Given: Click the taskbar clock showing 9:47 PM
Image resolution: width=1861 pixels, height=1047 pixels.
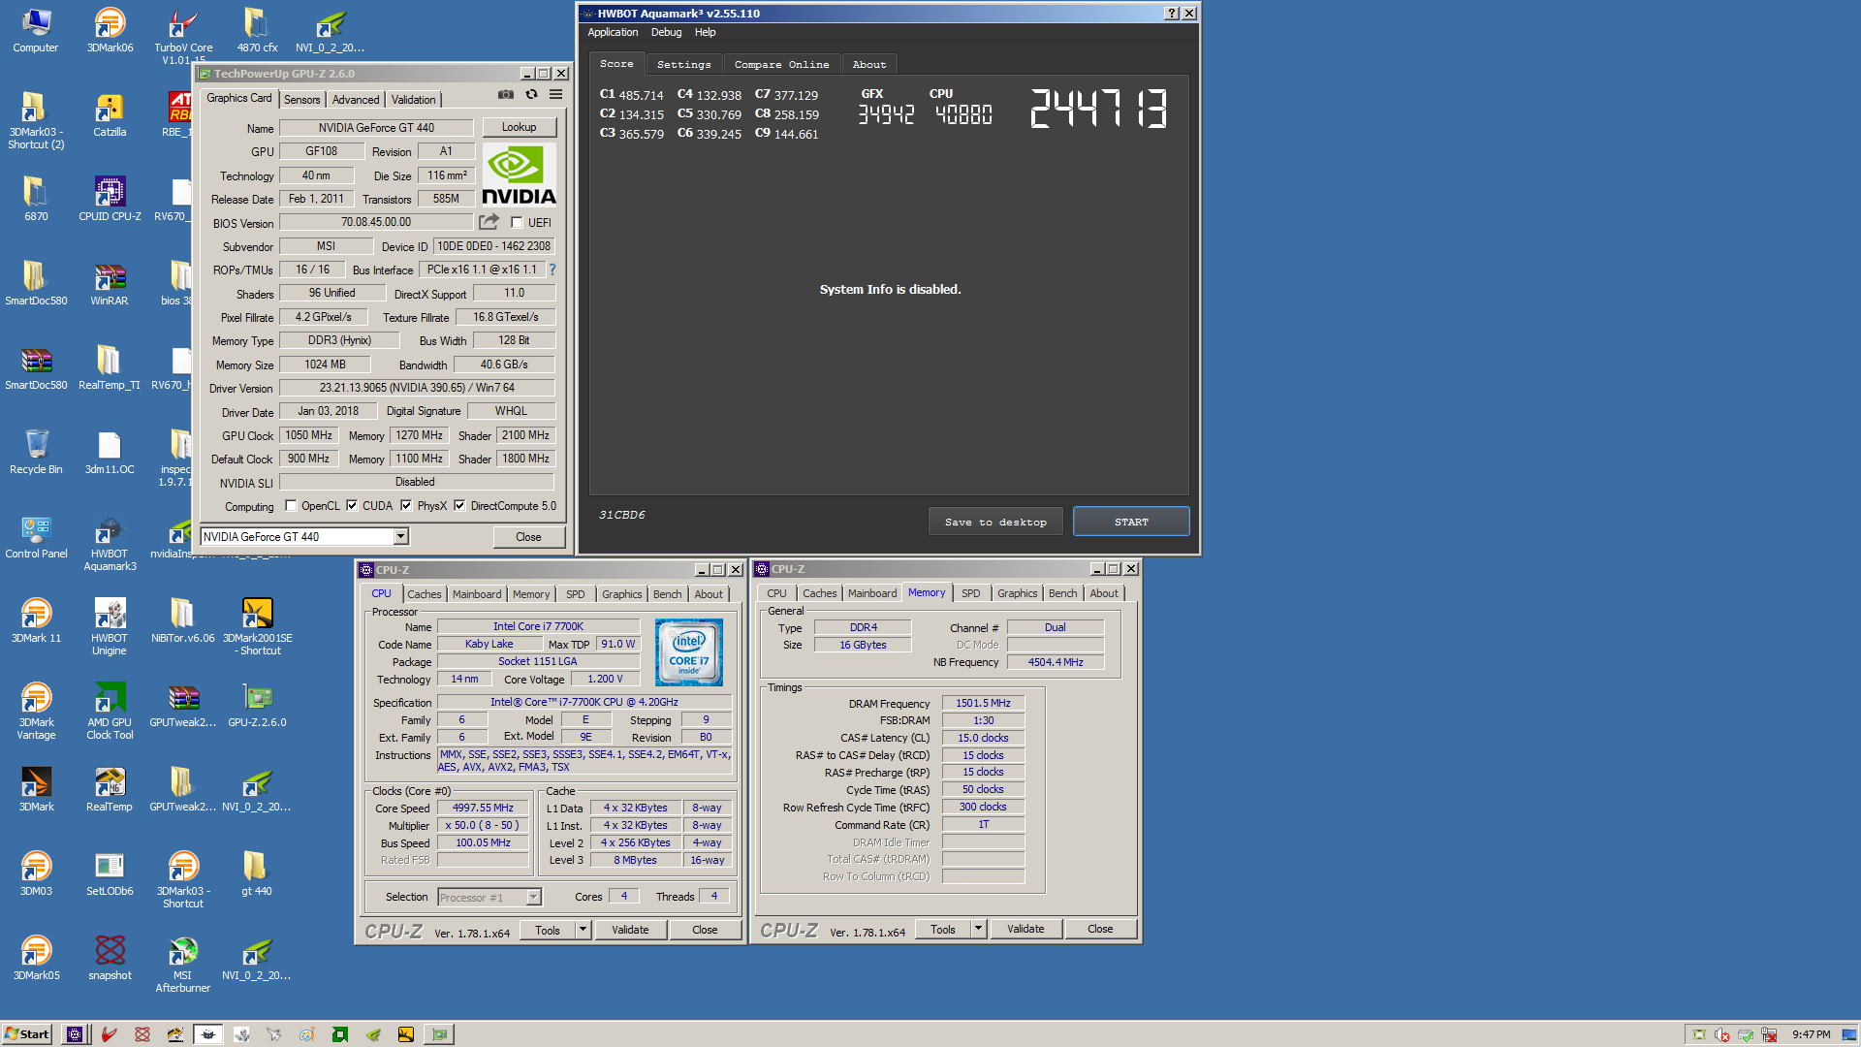Looking at the screenshot, I should pyautogui.click(x=1811, y=1034).
